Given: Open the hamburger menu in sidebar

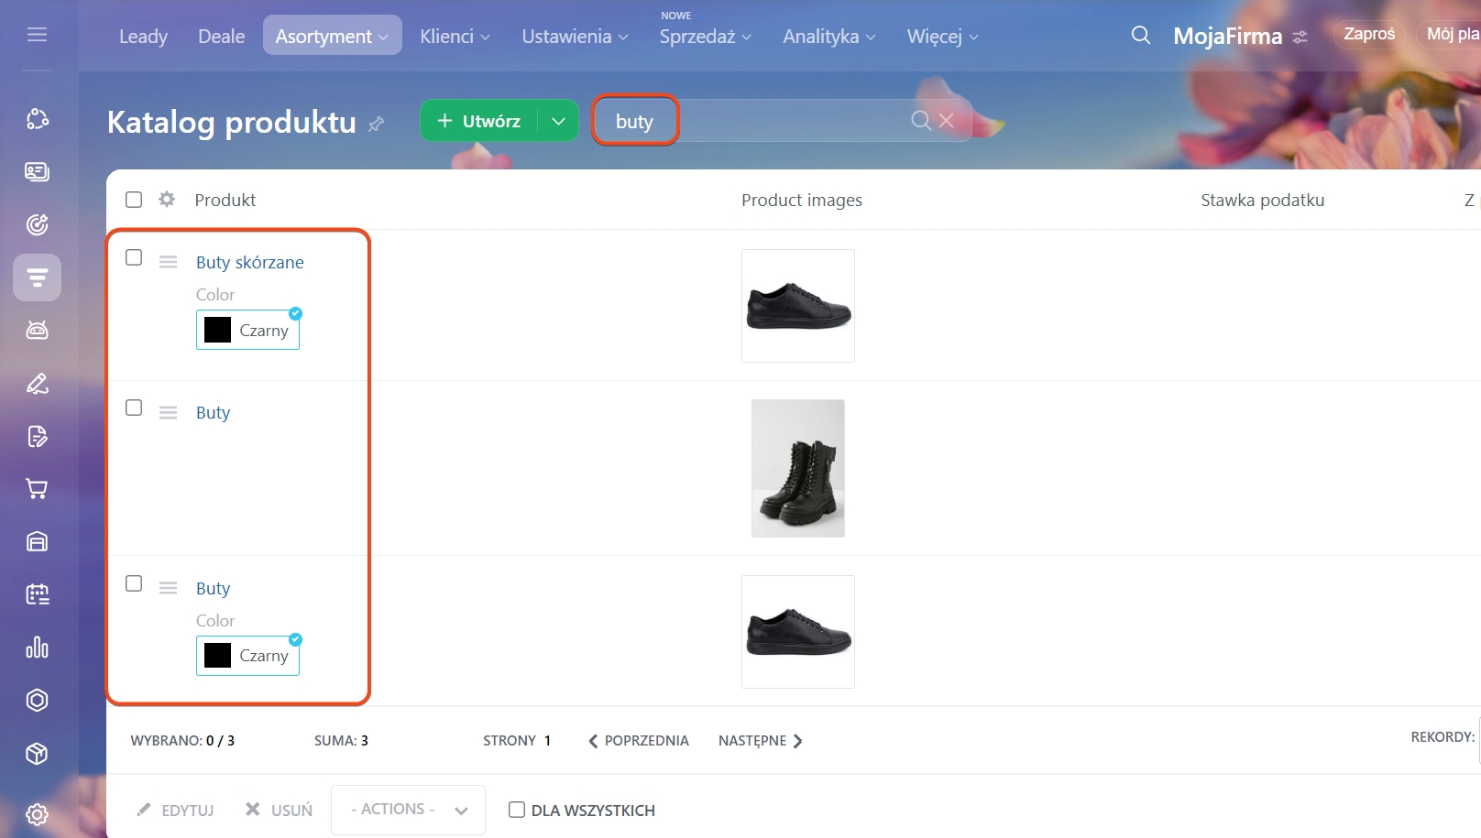Looking at the screenshot, I should point(37,35).
